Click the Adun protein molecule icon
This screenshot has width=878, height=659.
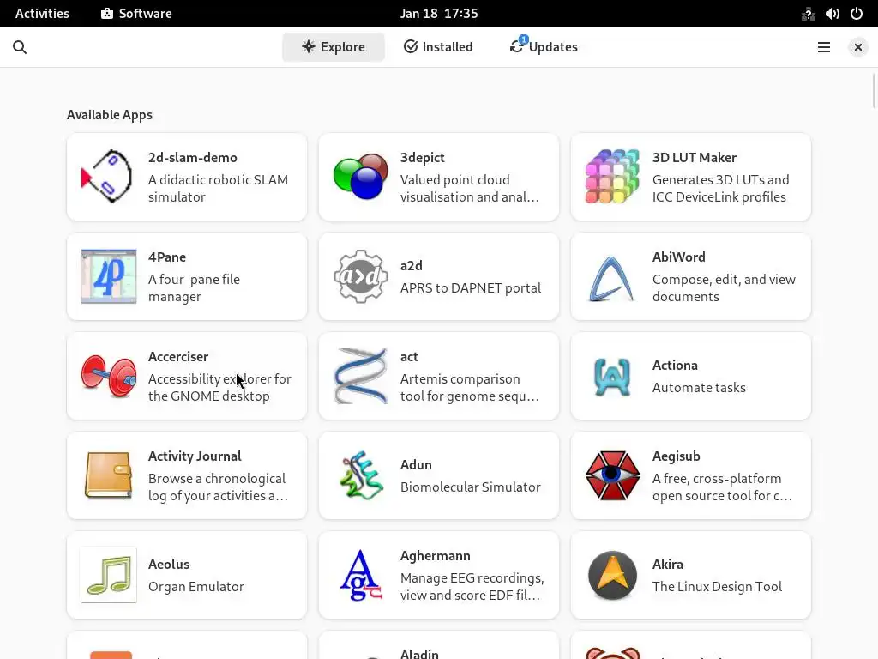361,475
